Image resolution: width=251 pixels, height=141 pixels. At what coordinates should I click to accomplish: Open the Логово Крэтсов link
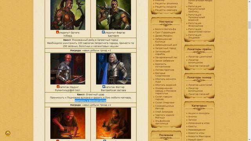[164, 70]
